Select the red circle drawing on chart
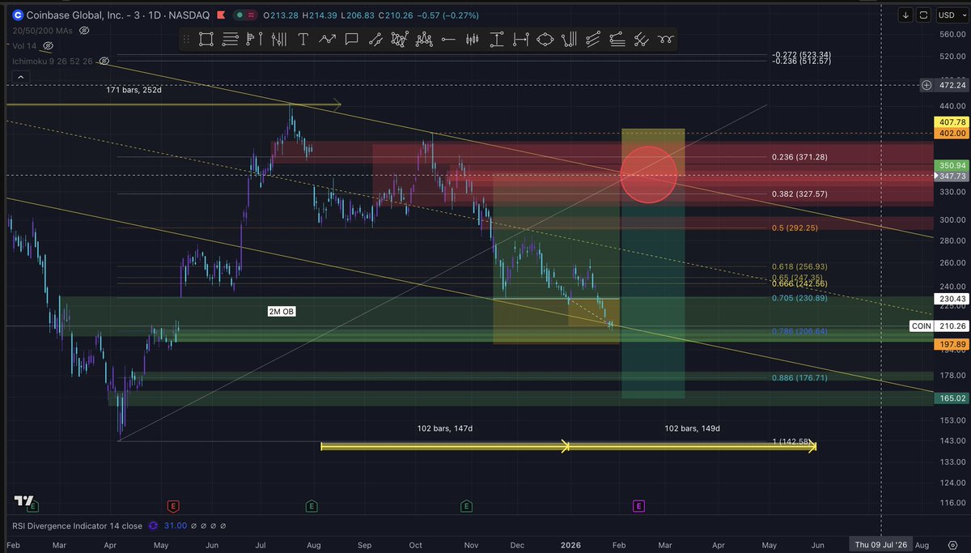 coord(648,173)
